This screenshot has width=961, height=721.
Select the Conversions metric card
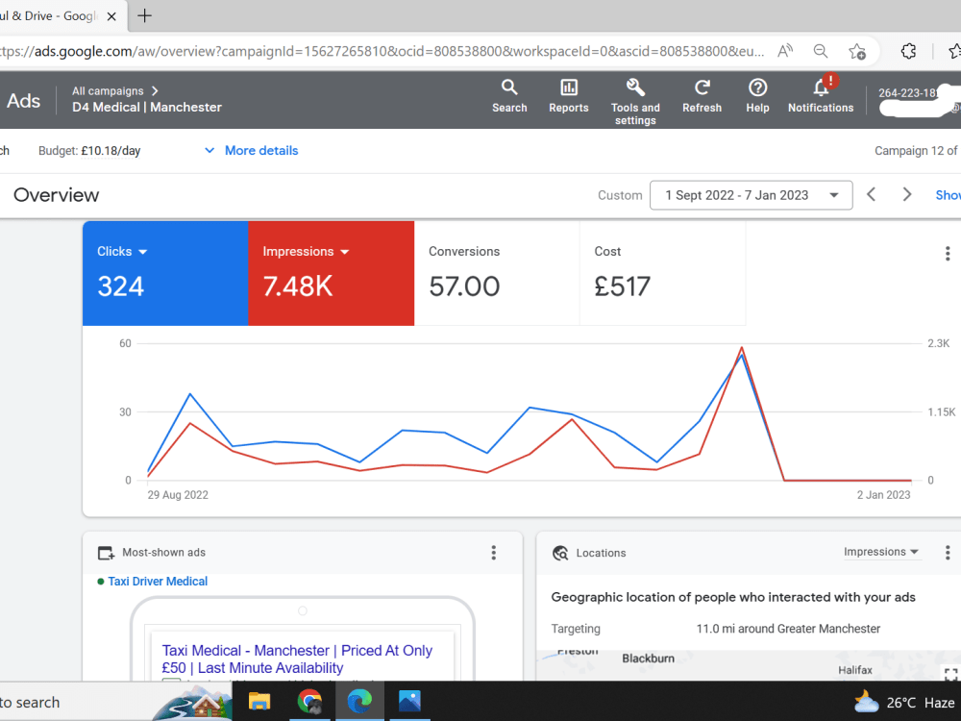497,273
